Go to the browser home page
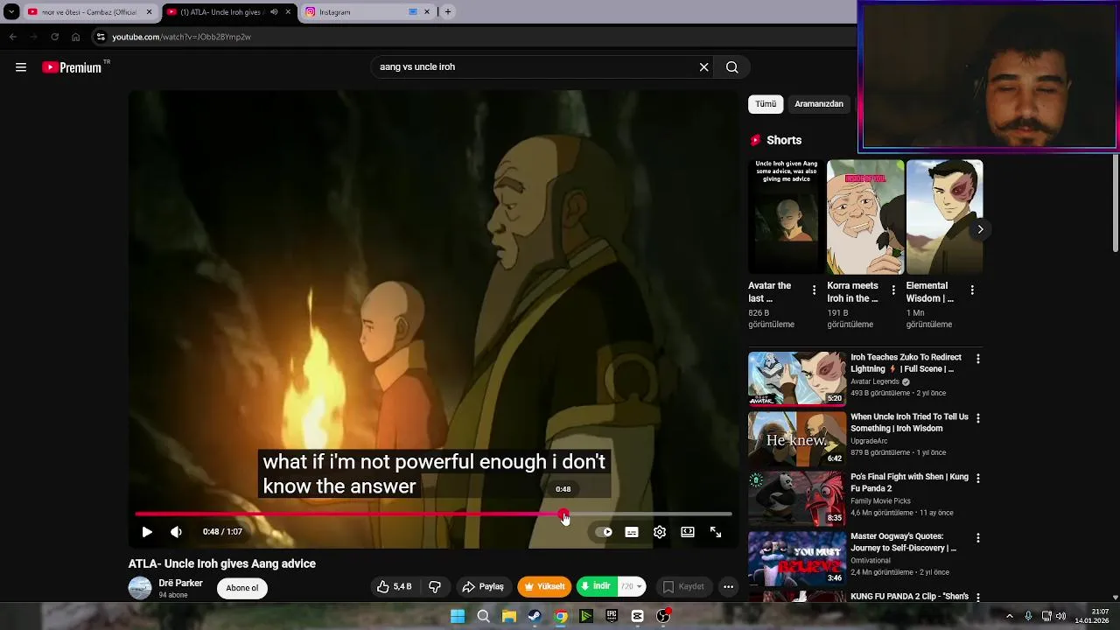 point(76,37)
